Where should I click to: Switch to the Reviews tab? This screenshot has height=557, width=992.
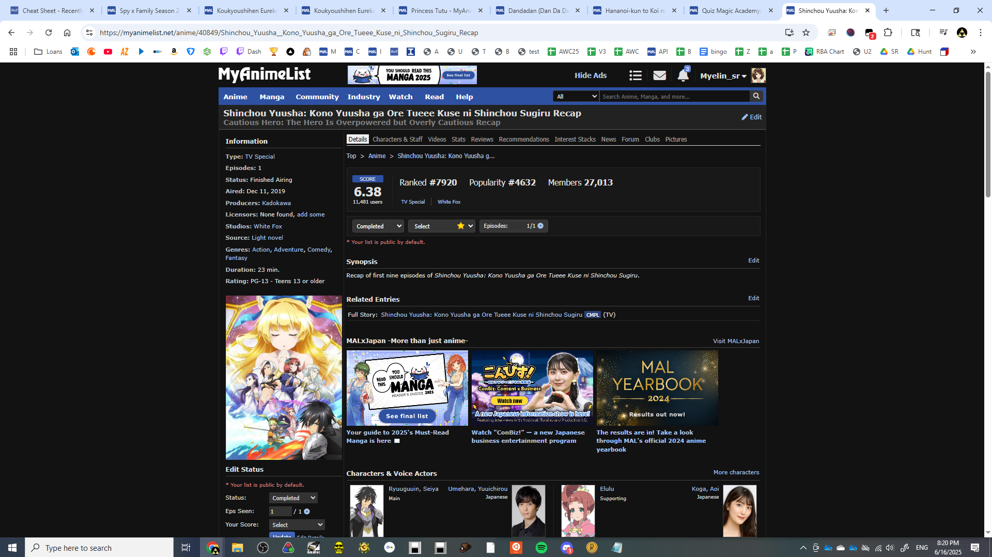482,140
